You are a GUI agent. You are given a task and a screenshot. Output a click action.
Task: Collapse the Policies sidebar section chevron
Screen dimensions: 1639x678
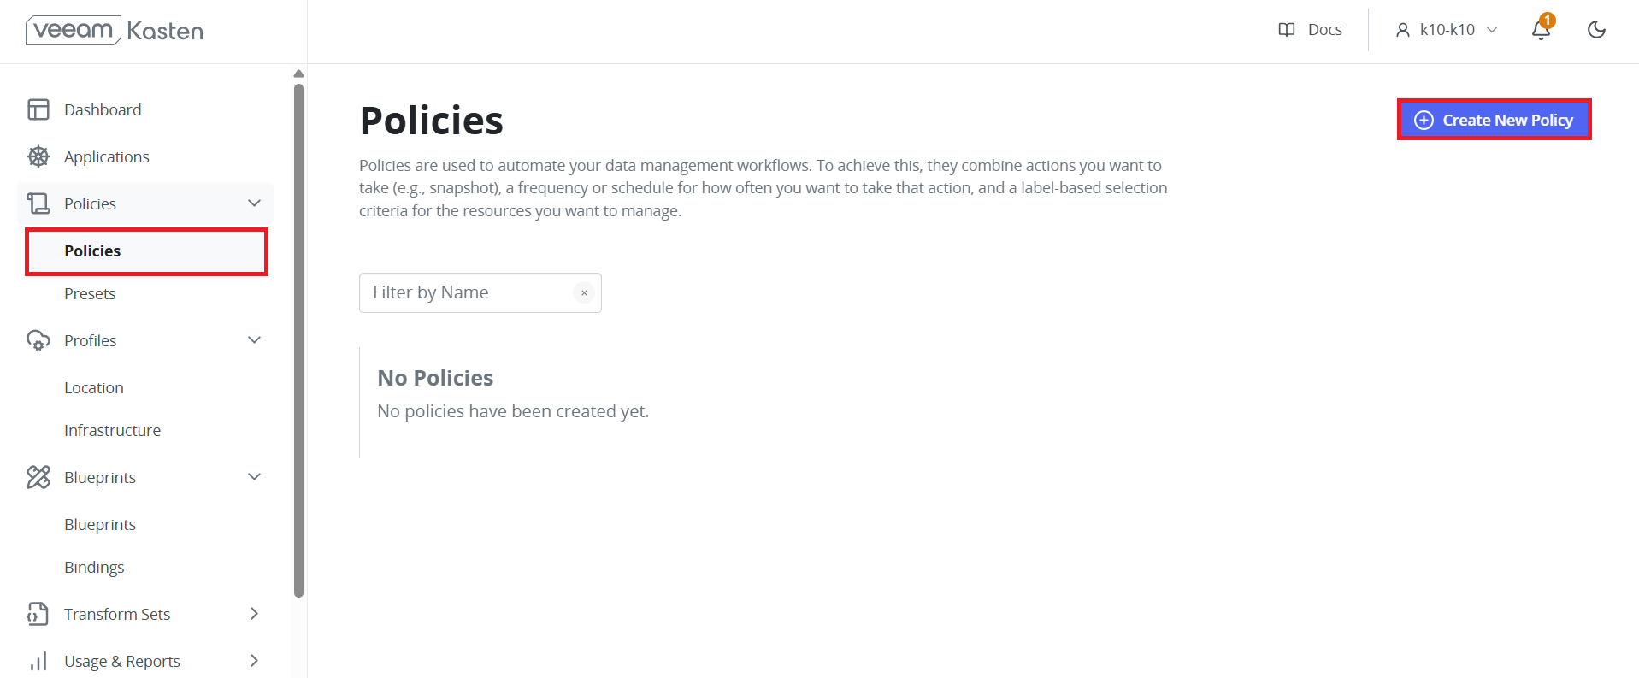click(x=254, y=203)
